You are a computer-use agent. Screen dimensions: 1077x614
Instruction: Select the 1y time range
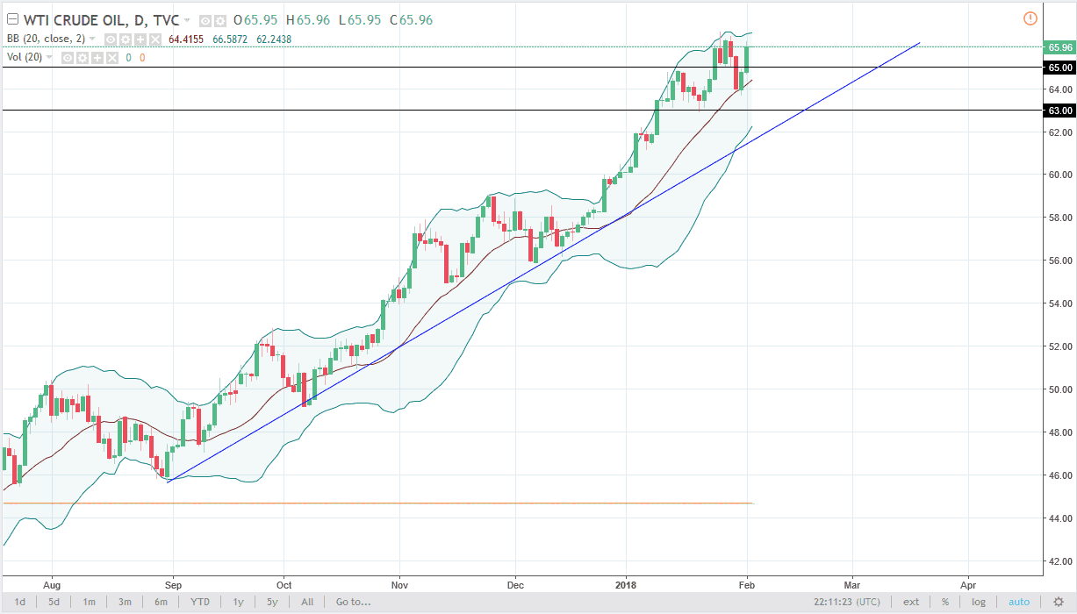238,602
